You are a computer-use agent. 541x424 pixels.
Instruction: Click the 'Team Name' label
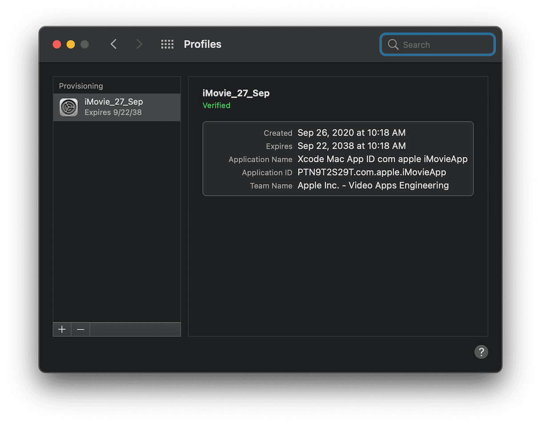(x=271, y=186)
